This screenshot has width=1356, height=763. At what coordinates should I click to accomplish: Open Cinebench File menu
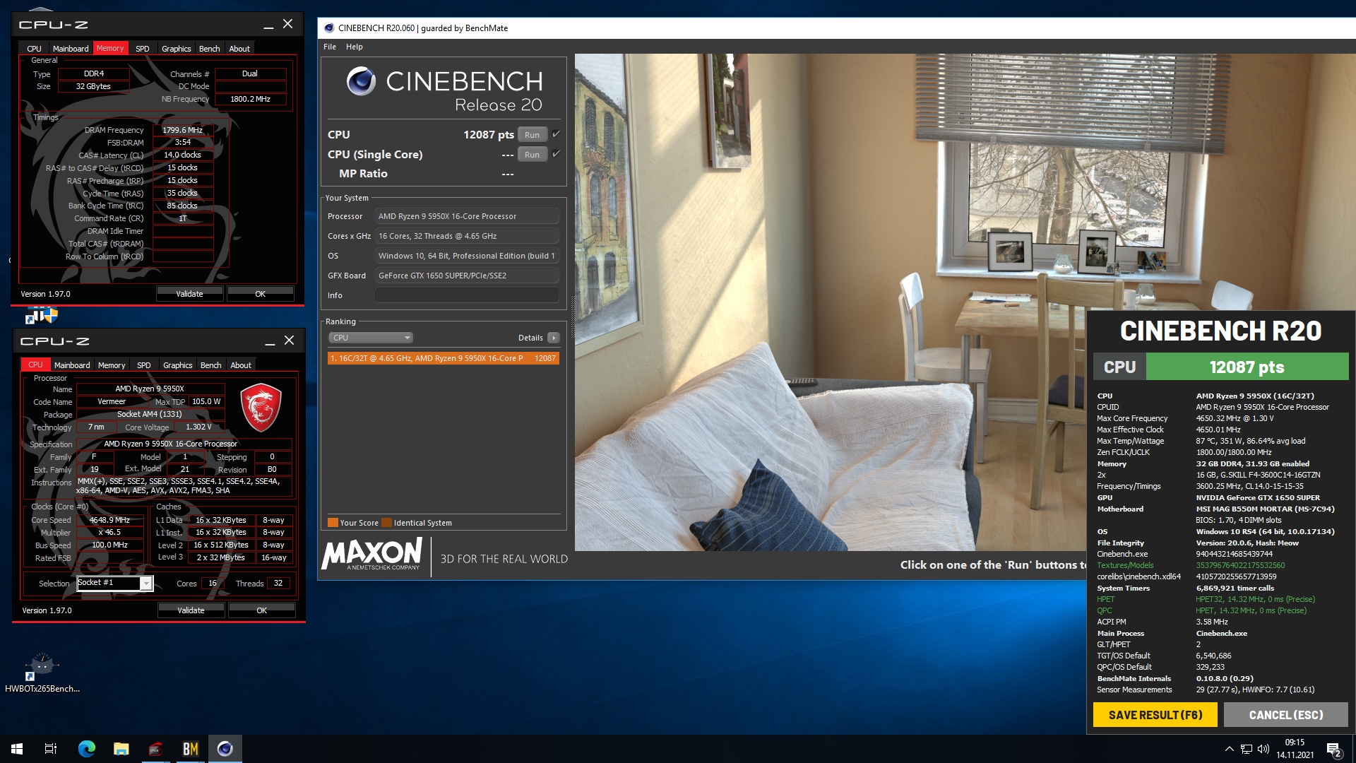pyautogui.click(x=330, y=47)
